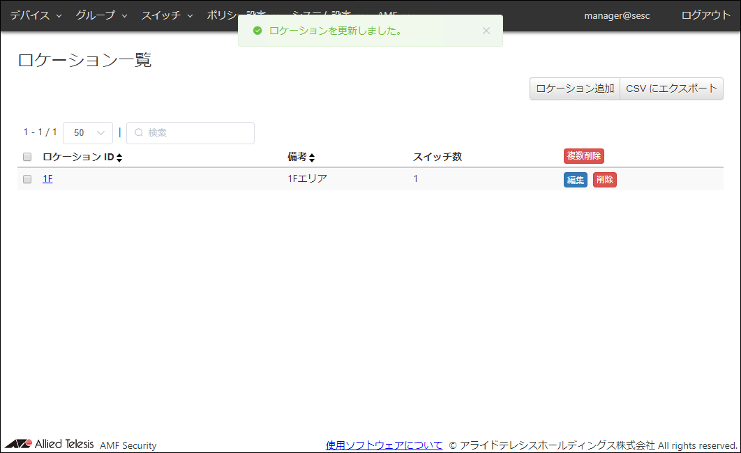
Task: Expand the グループ menu
Action: [x=101, y=15]
